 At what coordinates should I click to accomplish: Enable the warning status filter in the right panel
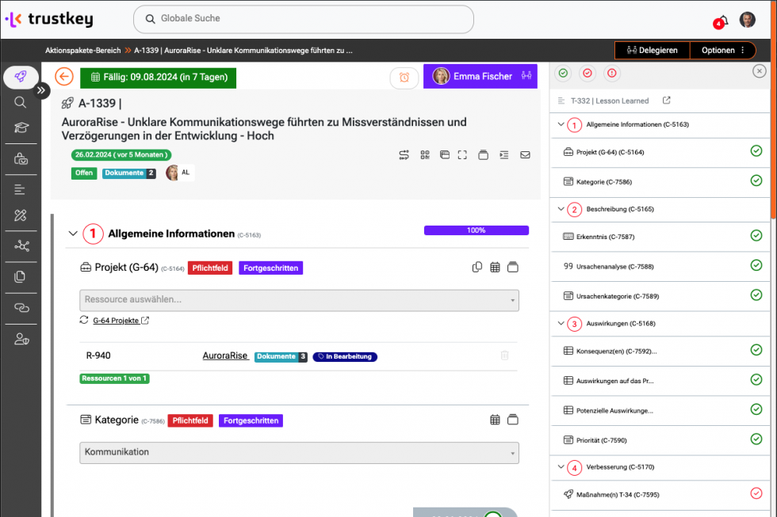tap(611, 73)
